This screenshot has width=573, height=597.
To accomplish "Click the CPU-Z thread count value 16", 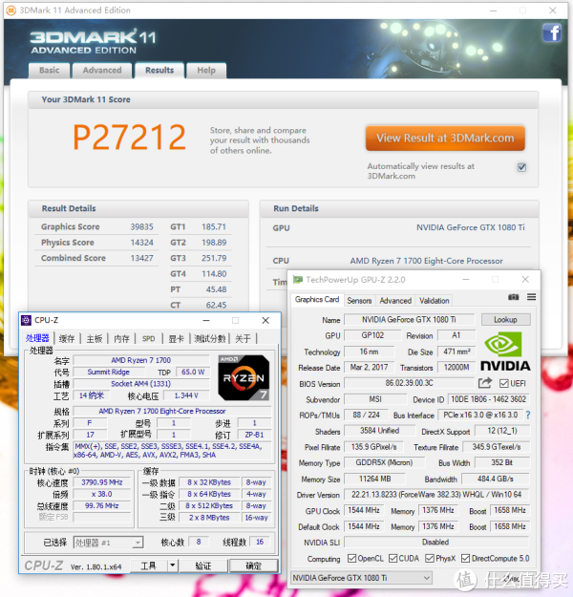I will click(x=260, y=542).
